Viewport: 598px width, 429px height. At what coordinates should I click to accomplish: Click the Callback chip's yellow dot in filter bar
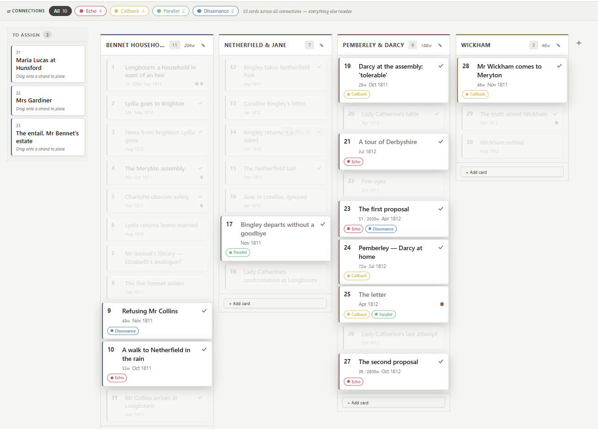[x=116, y=11]
